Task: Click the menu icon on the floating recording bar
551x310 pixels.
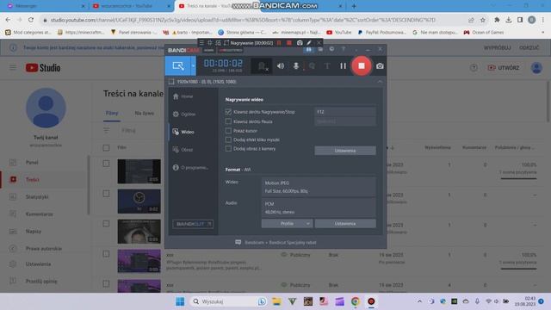Action: click(201, 43)
